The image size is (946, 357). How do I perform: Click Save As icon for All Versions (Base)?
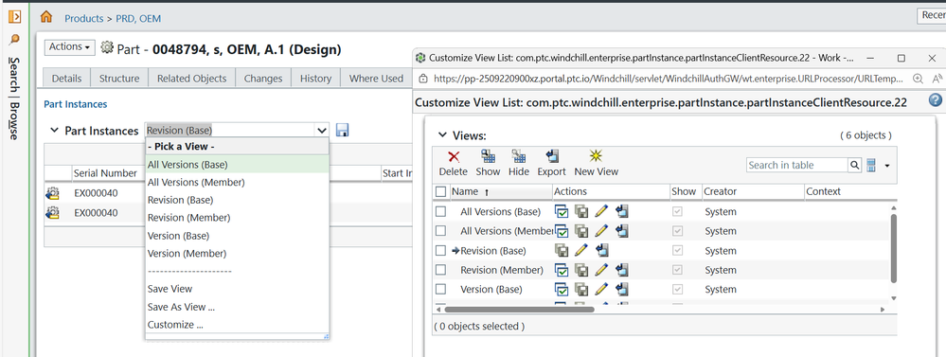click(581, 212)
